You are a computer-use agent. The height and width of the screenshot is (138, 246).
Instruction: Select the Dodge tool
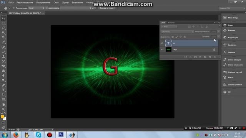coord(3,80)
